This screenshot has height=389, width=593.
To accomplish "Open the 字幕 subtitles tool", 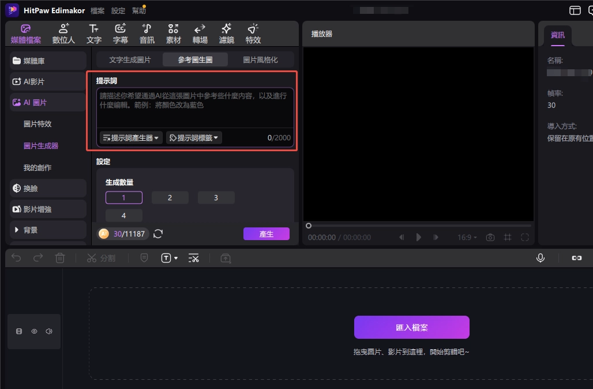I will (x=120, y=33).
